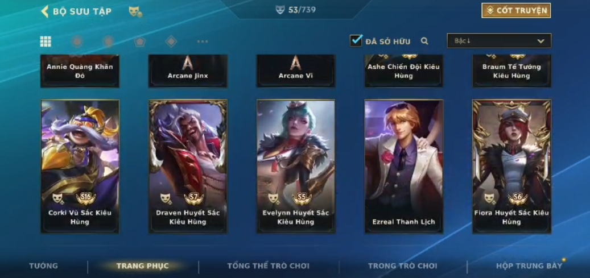The height and width of the screenshot is (278, 590).
Task: Switch to the Tướng tab
Action: tap(44, 266)
